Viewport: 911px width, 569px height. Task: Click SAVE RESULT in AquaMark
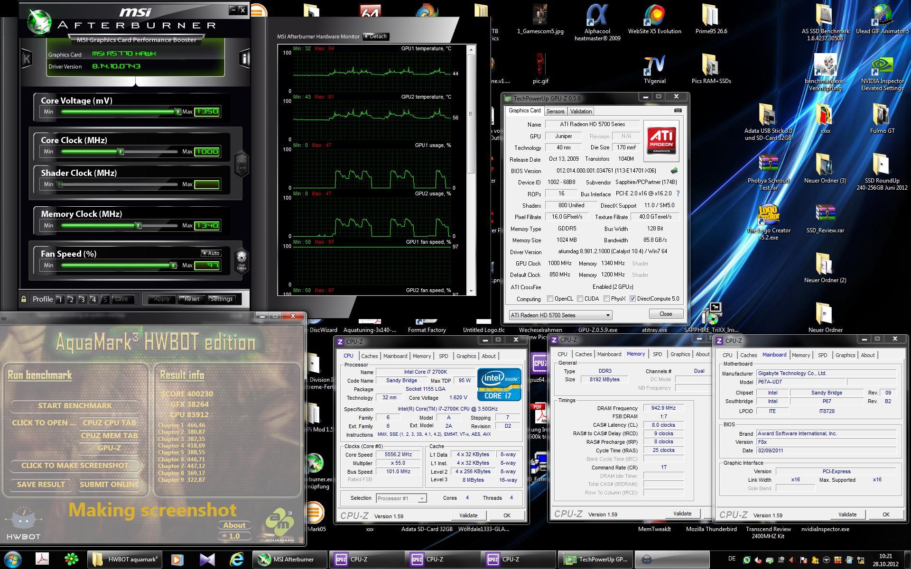point(41,485)
